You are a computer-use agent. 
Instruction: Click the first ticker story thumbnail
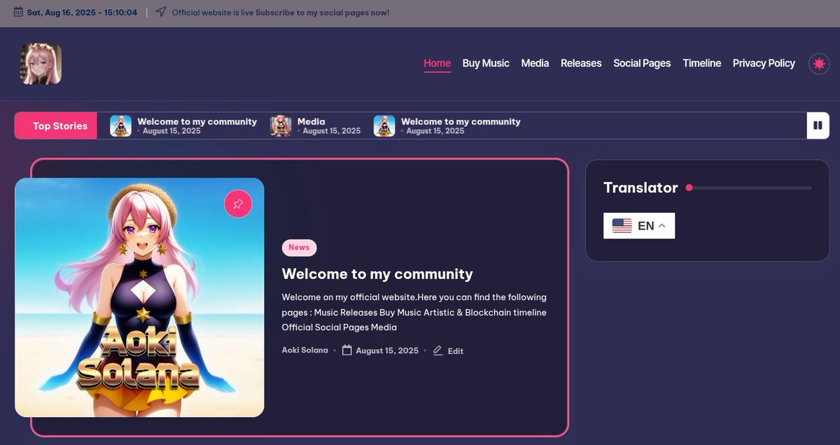click(x=120, y=126)
